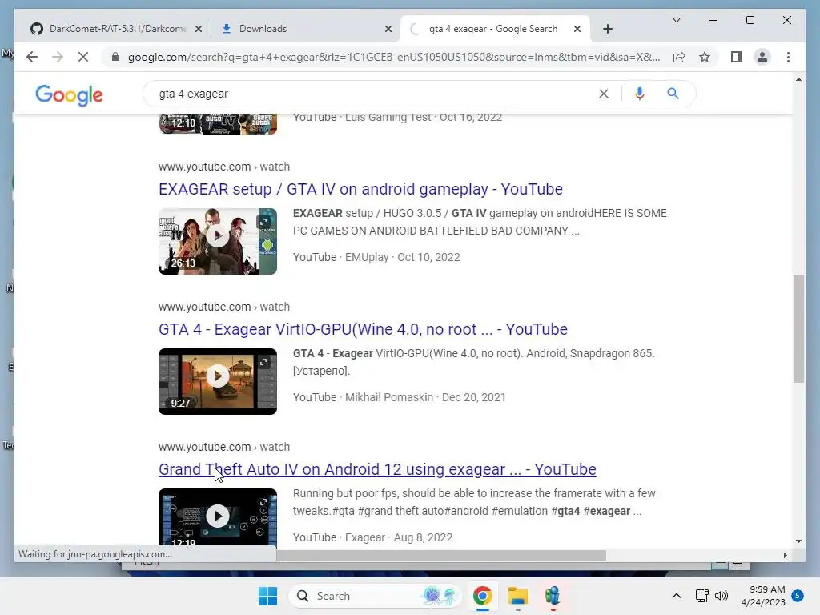Click the scroll down arrow of the page
The width and height of the screenshot is (820, 615).
point(798,541)
